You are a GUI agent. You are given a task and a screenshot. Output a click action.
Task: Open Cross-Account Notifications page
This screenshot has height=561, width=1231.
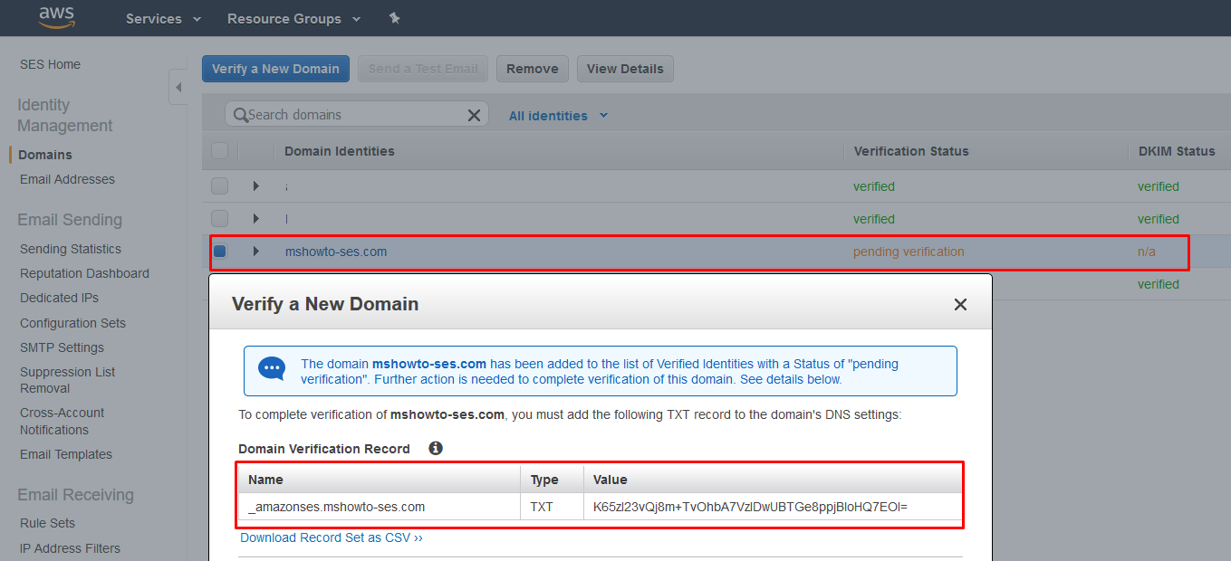coord(62,421)
